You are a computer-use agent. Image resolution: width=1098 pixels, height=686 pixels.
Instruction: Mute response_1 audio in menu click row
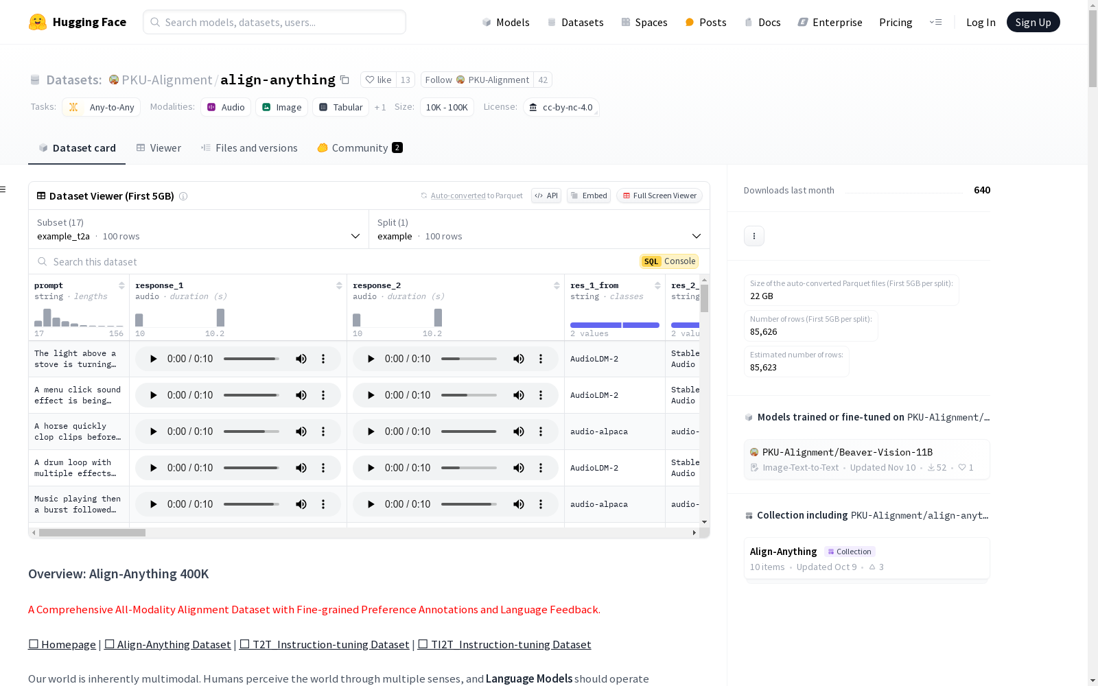301,395
